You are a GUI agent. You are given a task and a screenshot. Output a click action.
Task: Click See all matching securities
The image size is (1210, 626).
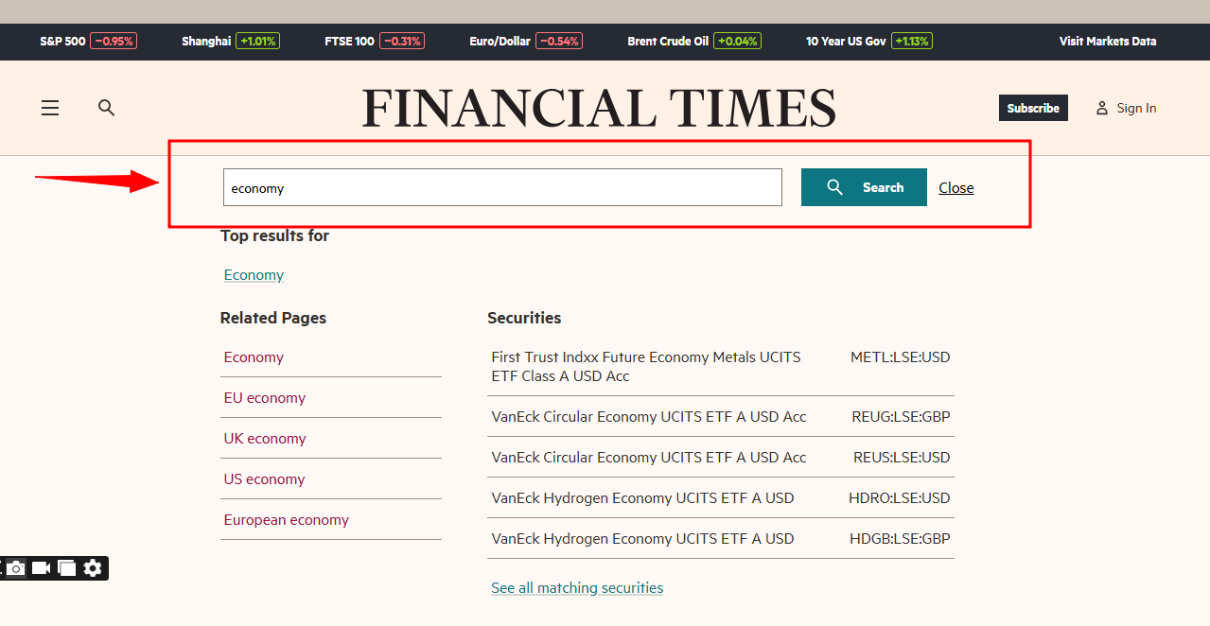(577, 588)
